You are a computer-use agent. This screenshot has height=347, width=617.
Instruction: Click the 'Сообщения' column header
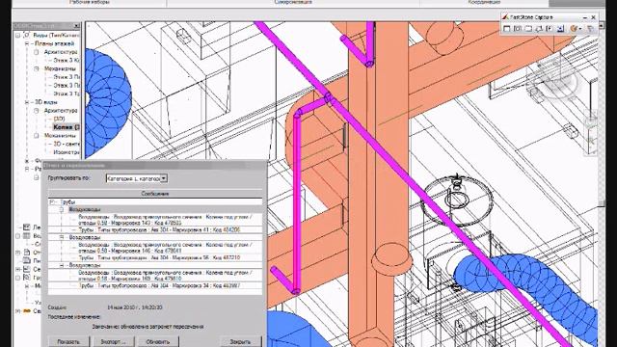point(155,194)
